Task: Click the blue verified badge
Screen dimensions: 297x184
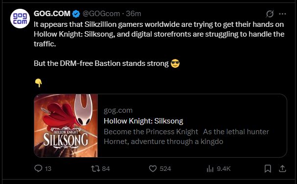Action: tap(76, 14)
